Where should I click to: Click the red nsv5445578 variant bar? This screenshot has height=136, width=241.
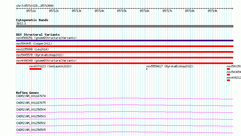(x=125, y=58)
